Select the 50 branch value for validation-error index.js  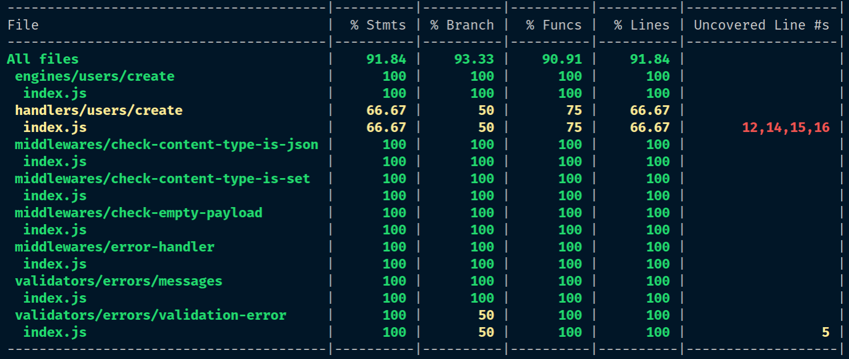pyautogui.click(x=486, y=332)
